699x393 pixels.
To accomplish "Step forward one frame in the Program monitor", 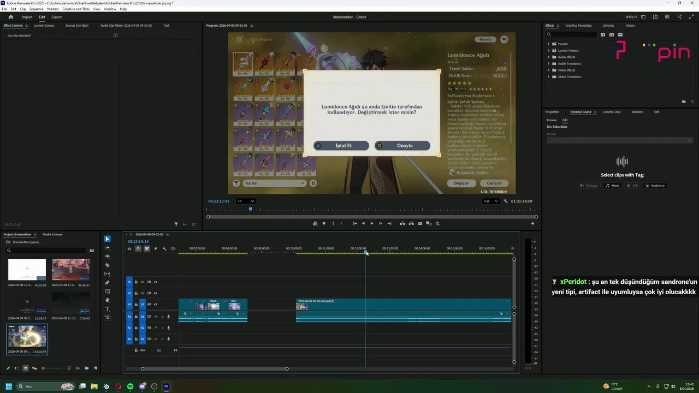I will coord(381,223).
